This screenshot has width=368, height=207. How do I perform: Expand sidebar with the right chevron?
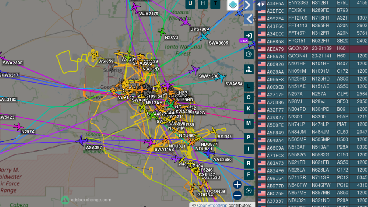pos(249,5)
